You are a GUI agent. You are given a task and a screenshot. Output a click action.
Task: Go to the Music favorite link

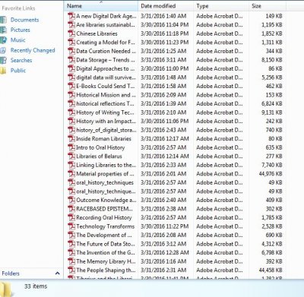coord(17,40)
